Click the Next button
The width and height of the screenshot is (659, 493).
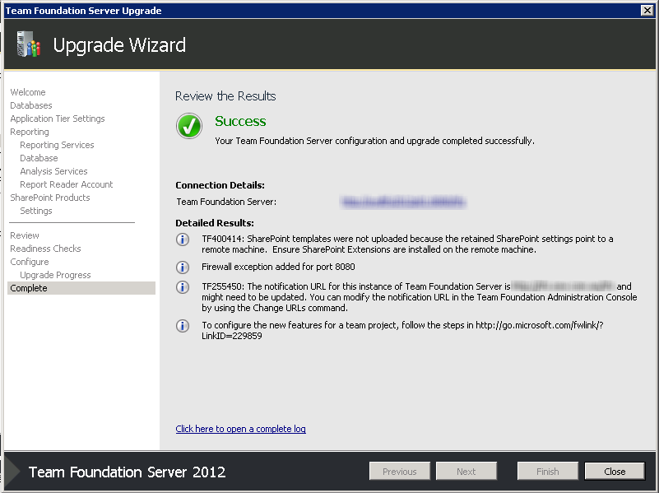466,471
